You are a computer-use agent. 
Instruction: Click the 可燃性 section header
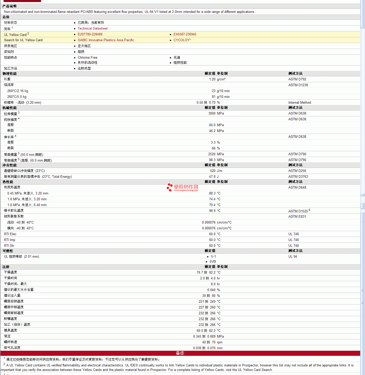(8, 251)
